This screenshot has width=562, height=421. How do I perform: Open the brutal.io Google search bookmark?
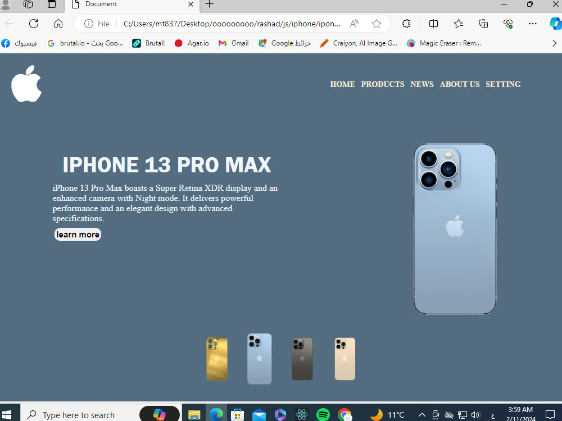[x=85, y=43]
